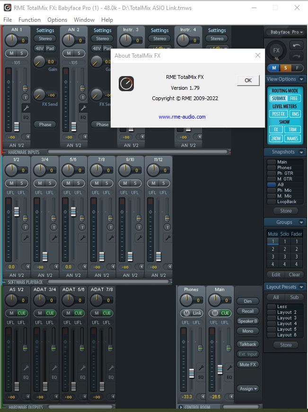
Task: Open the Assign dropdown
Action: 248,389
